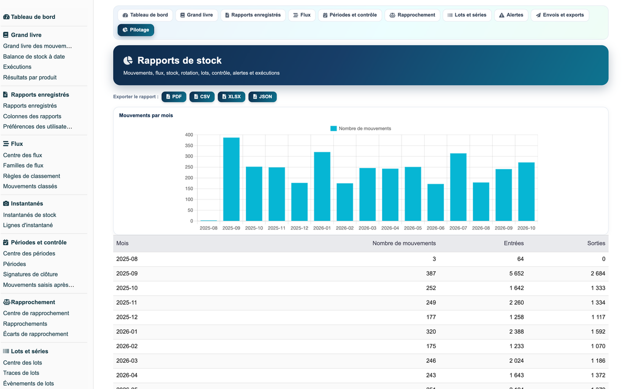Open Balance de stock à date
Viewport: 629px width, 389px height.
(x=34, y=57)
